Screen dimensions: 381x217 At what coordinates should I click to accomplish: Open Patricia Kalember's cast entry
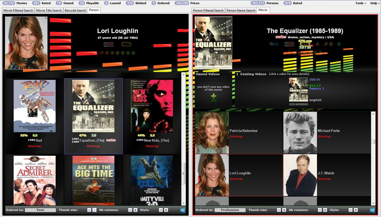pyautogui.click(x=239, y=133)
